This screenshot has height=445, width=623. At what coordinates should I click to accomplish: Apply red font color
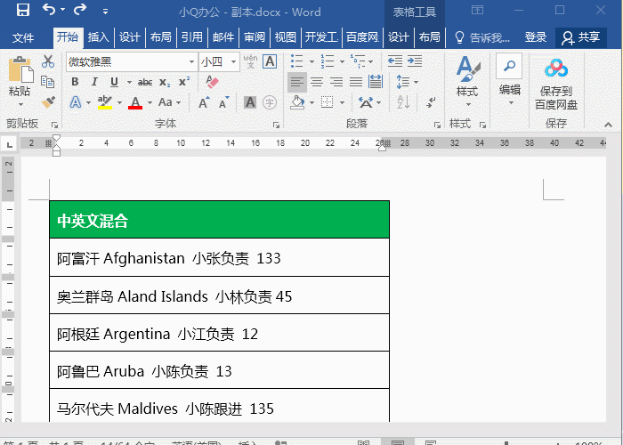[135, 102]
